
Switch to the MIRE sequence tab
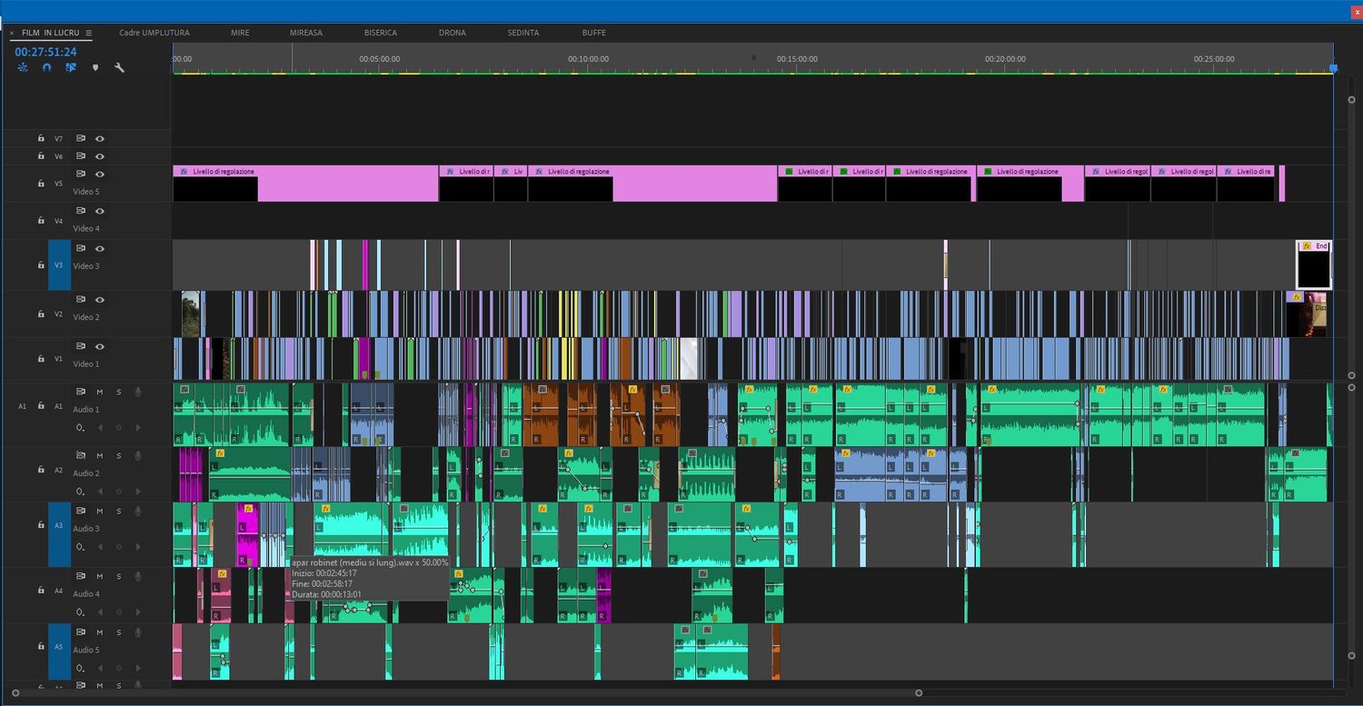click(240, 33)
